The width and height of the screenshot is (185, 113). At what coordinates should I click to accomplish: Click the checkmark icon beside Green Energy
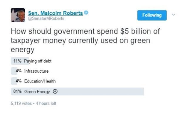tap(55, 91)
